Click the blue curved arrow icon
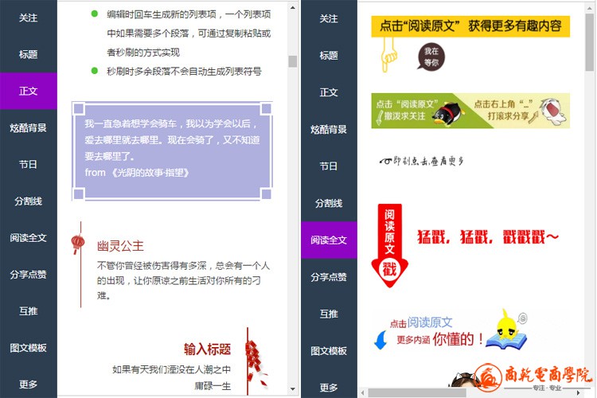 coord(381,340)
